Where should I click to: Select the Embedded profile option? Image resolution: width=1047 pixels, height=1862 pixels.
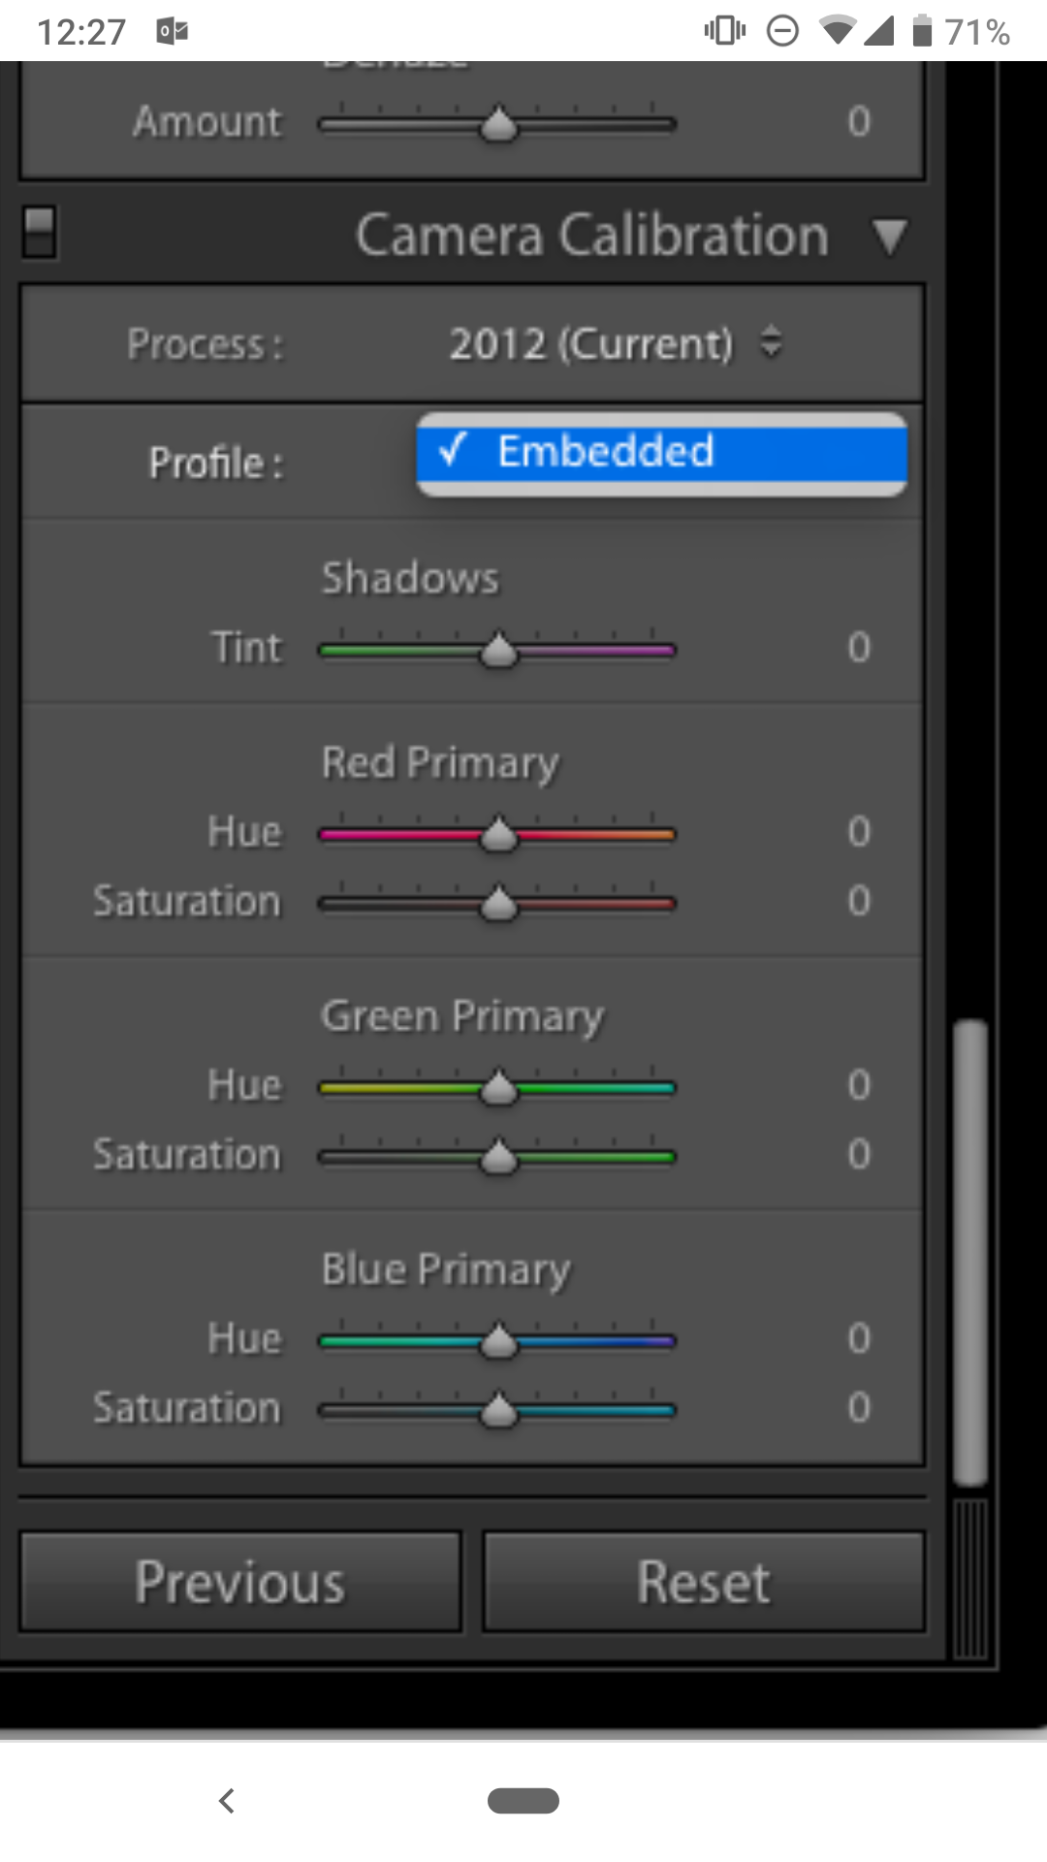(x=662, y=452)
